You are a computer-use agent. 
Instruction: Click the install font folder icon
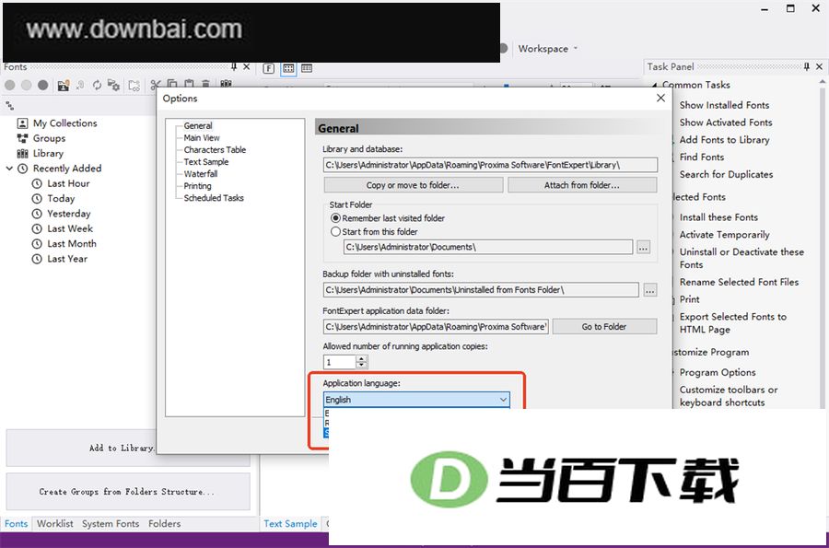pyautogui.click(x=64, y=85)
